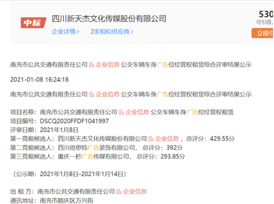The image size is (274, 204).
Task: Click 公示期 2021年1月8日-2021年1月14日 text
Action: 69,174
